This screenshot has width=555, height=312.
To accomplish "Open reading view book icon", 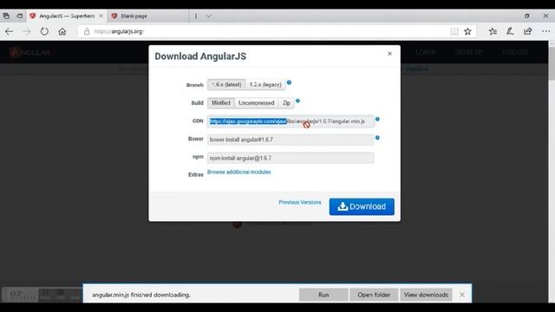I will coord(454,31).
